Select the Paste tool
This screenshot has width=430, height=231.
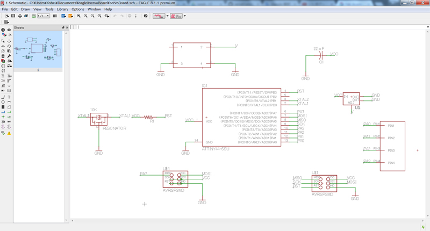coord(9,51)
